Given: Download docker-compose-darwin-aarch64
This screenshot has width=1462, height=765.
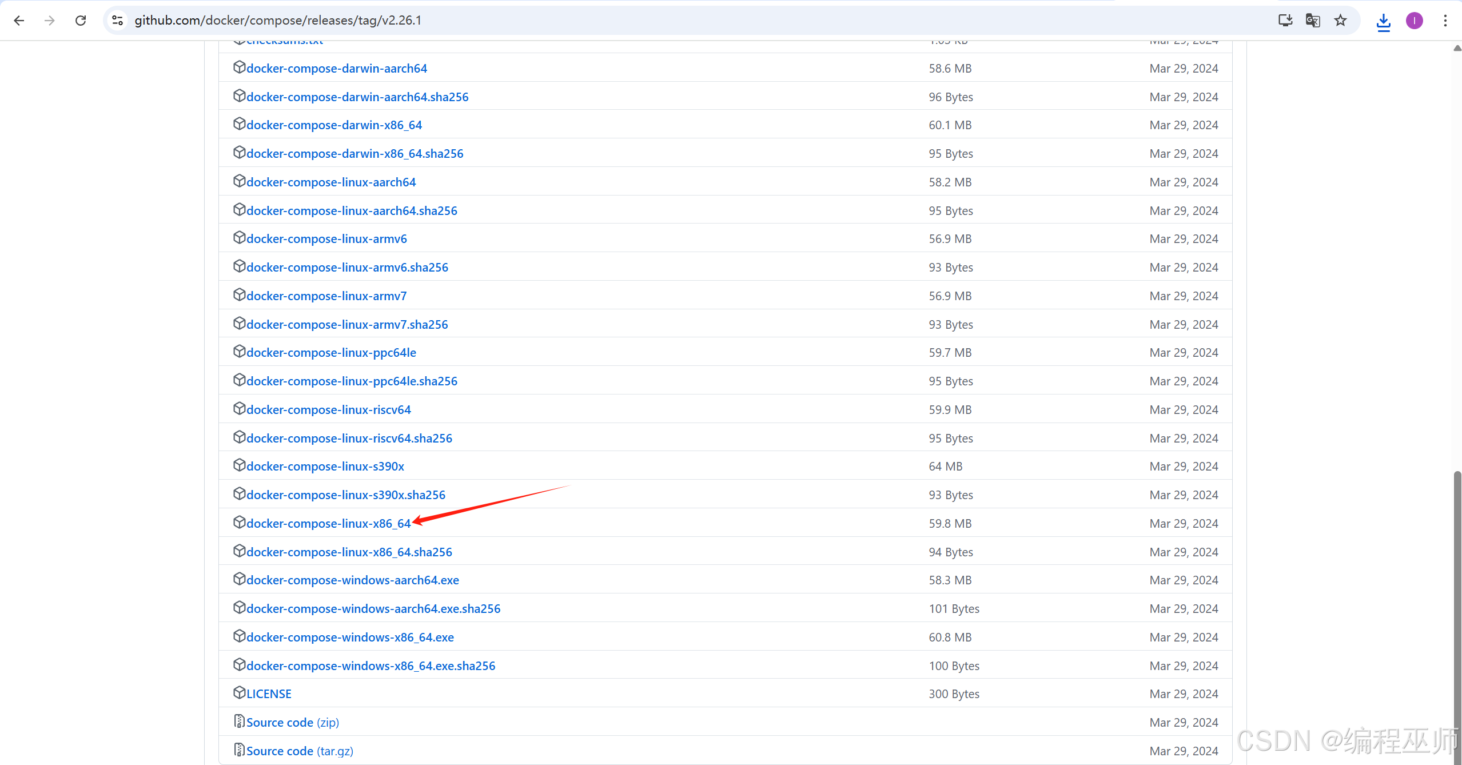Looking at the screenshot, I should [x=337, y=69].
